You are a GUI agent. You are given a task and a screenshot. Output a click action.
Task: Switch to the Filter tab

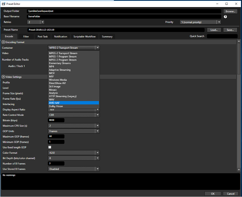[26, 37]
